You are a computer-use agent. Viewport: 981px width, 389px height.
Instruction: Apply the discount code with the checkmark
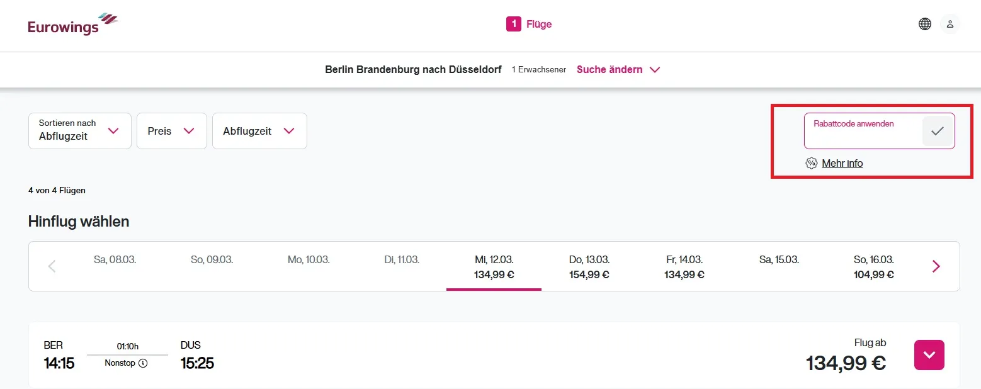click(x=938, y=131)
